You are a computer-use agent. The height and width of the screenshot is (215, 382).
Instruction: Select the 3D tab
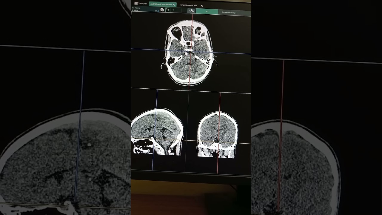click(207, 11)
